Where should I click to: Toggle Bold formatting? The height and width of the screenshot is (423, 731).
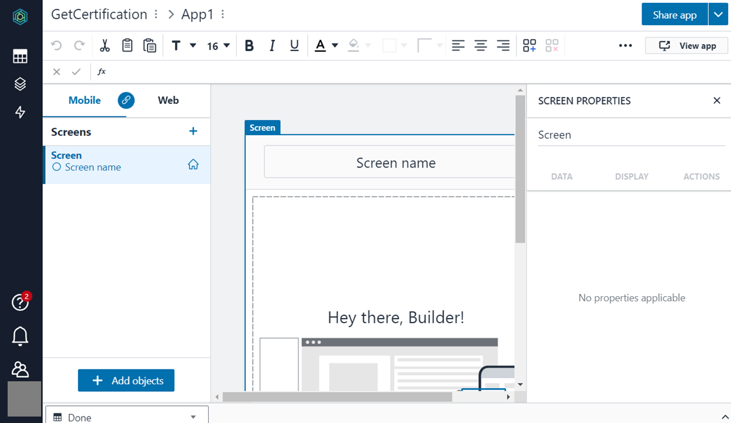(x=249, y=46)
